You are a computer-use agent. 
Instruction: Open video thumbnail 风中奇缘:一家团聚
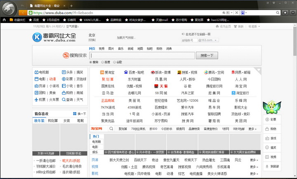[151, 144]
